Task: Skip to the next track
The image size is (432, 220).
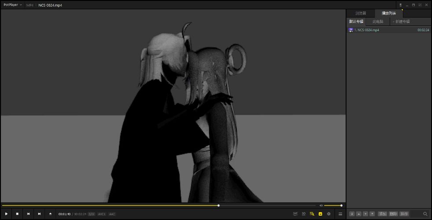Action: pos(39,214)
